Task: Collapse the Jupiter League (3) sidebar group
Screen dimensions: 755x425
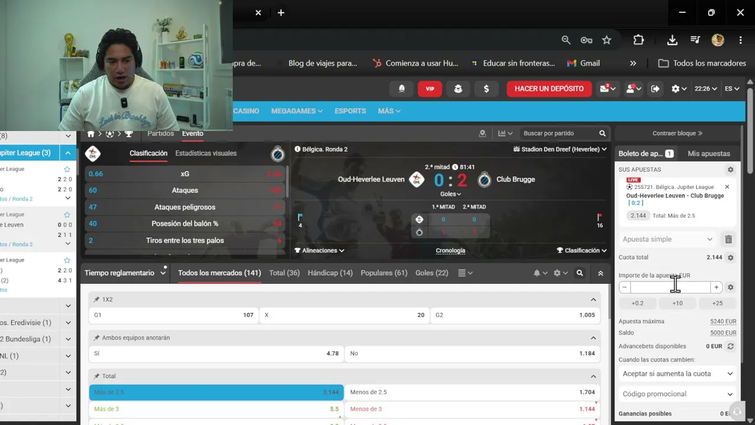Action: click(68, 153)
